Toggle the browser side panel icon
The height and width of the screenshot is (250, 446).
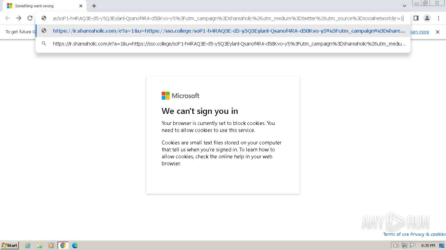pyautogui.click(x=416, y=18)
